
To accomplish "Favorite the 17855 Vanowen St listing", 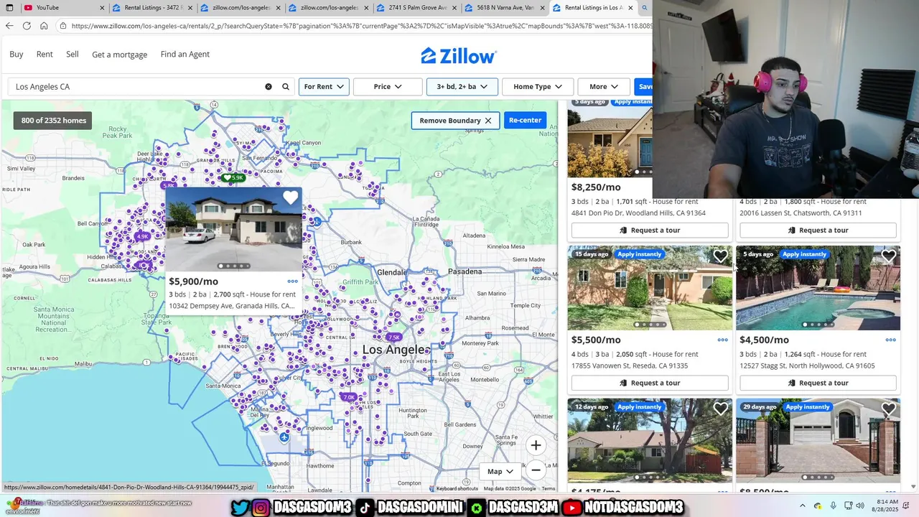I will point(720,256).
